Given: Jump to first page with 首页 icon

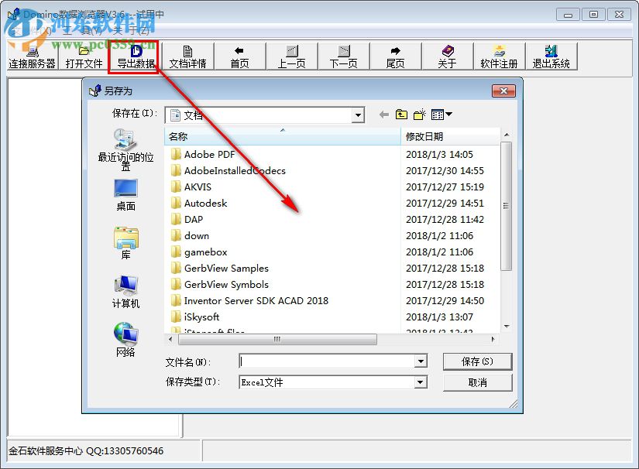Looking at the screenshot, I should coord(240,56).
